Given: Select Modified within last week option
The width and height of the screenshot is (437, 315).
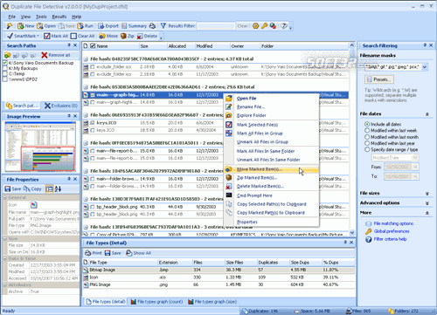Looking at the screenshot, I should pos(367,131).
